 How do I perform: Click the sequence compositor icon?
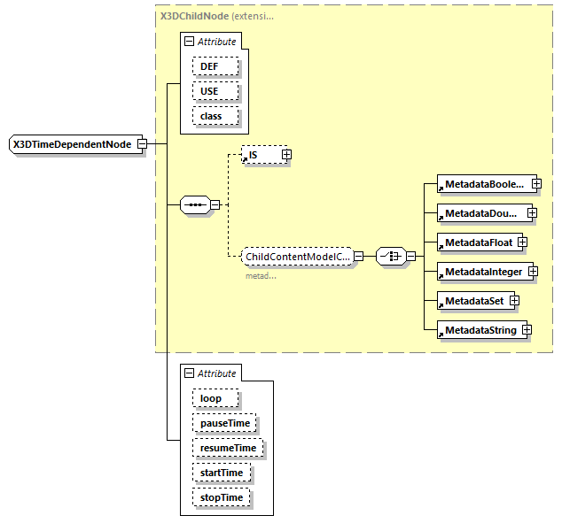click(193, 205)
